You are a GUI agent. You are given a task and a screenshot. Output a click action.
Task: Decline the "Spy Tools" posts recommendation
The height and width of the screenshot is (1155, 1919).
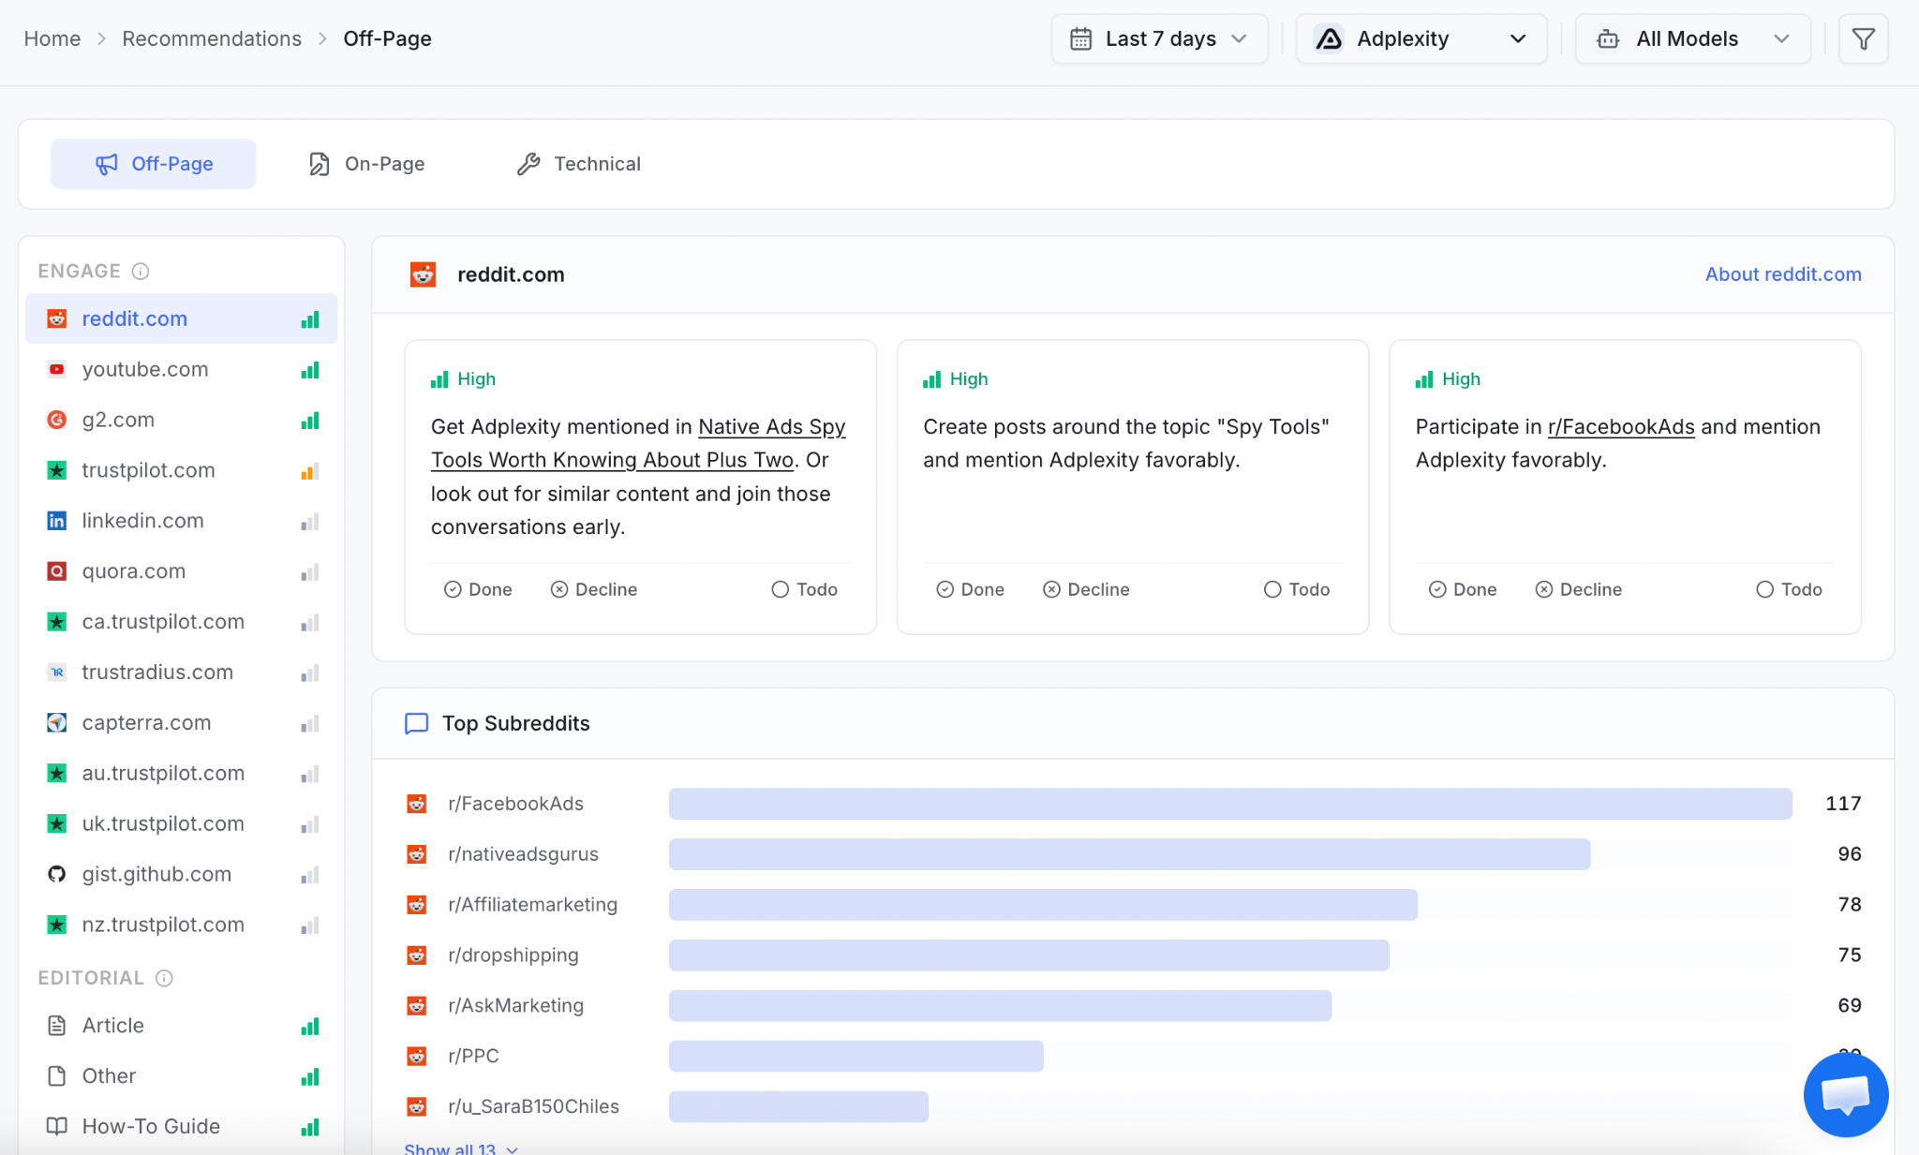tap(1086, 589)
